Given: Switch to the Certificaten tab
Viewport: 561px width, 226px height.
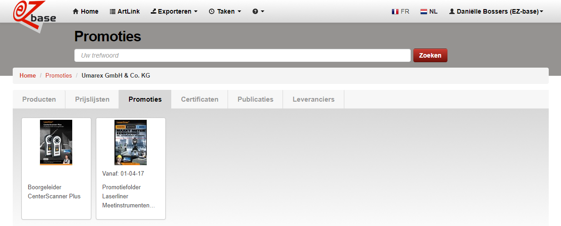Looking at the screenshot, I should pyautogui.click(x=199, y=99).
